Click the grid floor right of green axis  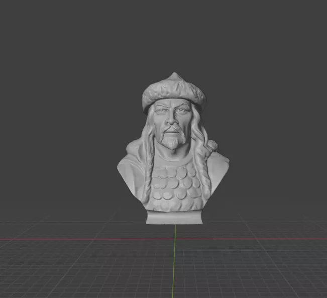pyautogui.click(x=250, y=267)
